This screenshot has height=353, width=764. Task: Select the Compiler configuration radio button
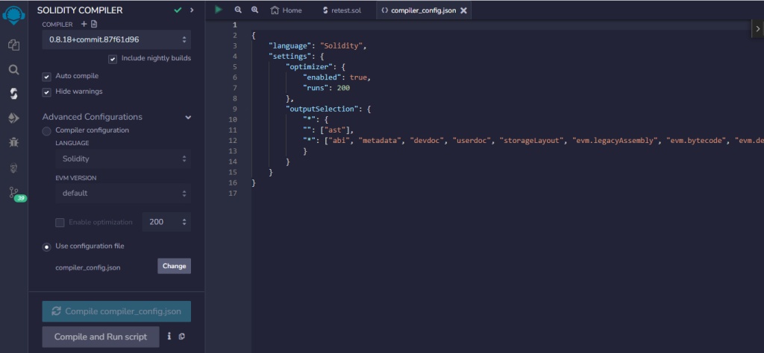[x=47, y=130]
